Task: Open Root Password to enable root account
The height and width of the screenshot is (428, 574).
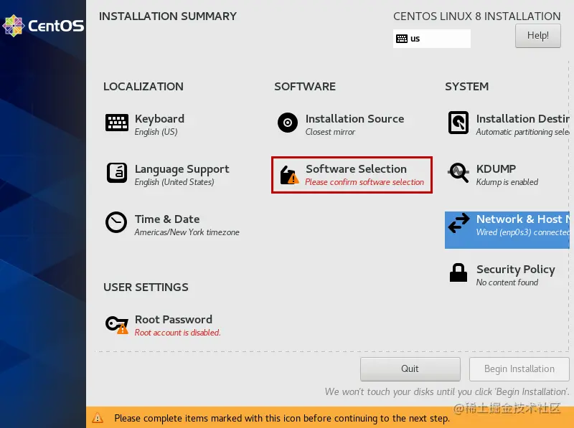Action: pyautogui.click(x=172, y=319)
